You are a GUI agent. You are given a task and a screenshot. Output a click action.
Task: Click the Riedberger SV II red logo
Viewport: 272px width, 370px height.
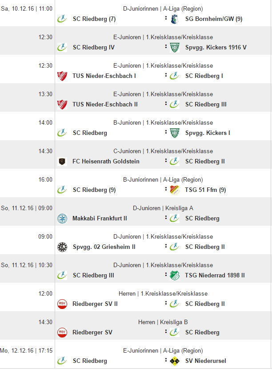click(62, 304)
